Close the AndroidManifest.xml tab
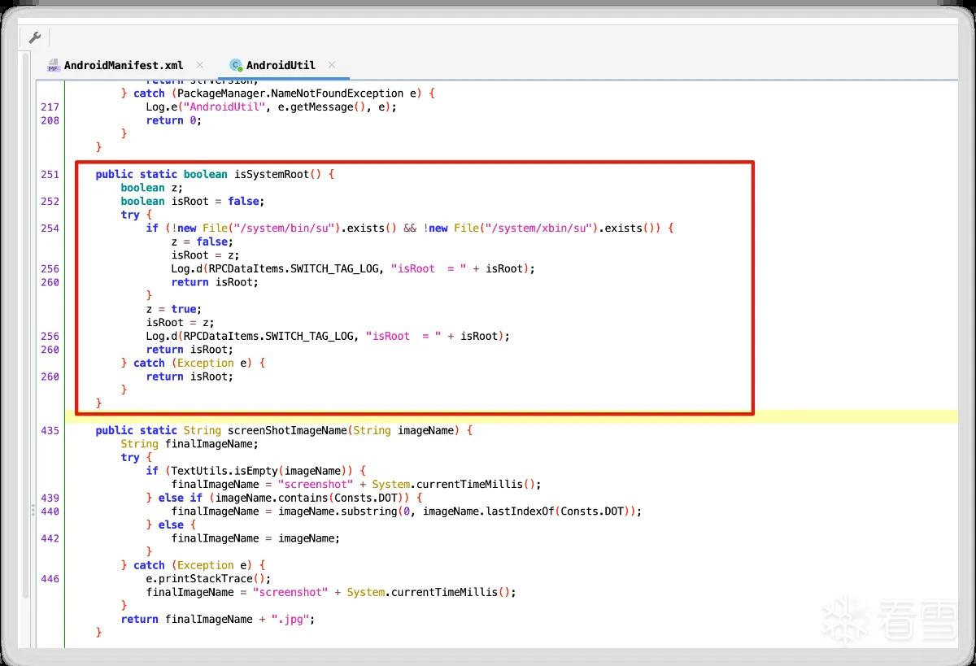The height and width of the screenshot is (666, 976). (200, 65)
